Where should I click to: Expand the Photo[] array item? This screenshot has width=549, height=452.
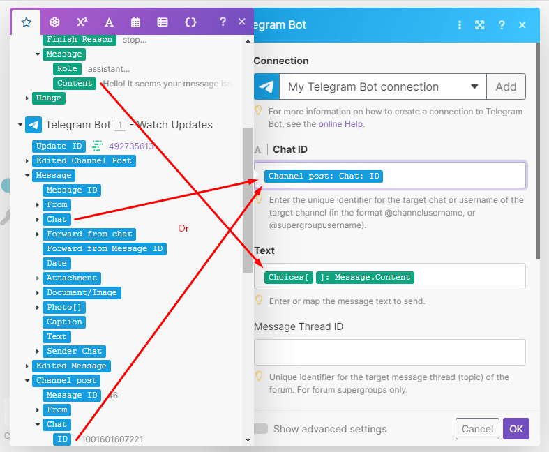tap(38, 308)
